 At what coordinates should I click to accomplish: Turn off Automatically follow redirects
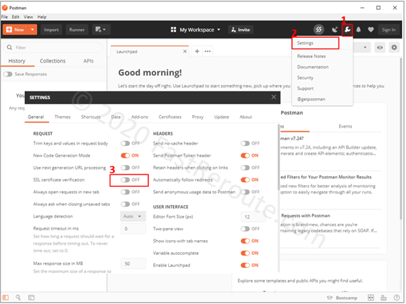pyautogui.click(x=250, y=180)
